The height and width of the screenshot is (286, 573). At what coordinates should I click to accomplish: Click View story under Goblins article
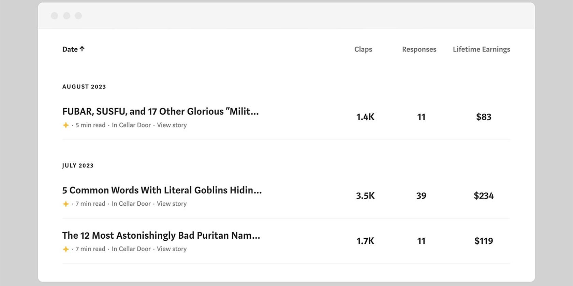[x=172, y=204]
